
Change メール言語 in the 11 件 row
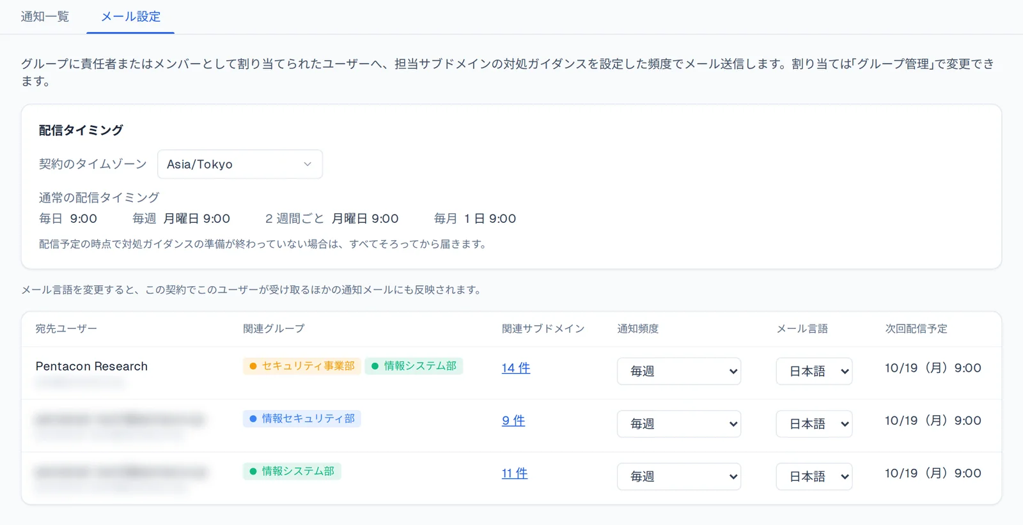tap(814, 476)
